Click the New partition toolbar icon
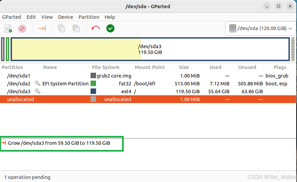This screenshot has width=297, height=182. (8, 28)
